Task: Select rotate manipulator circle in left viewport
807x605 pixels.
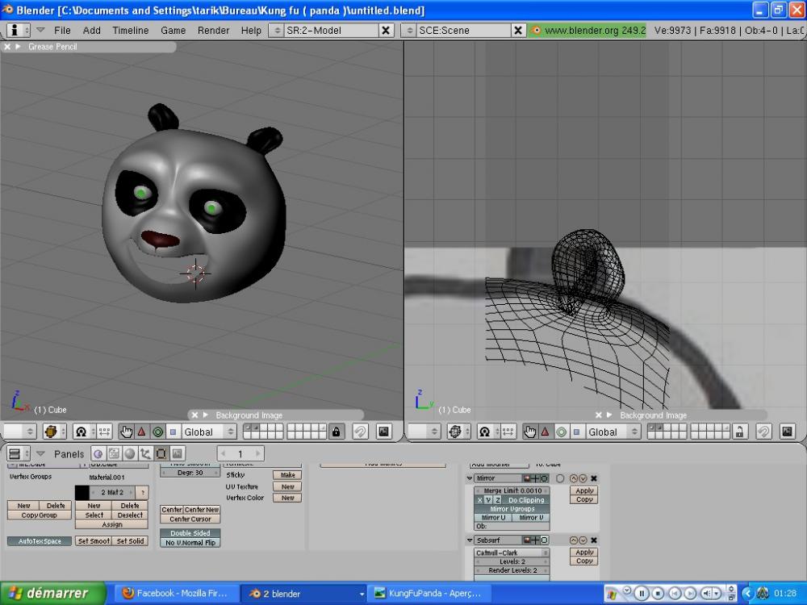Action: 158,432
